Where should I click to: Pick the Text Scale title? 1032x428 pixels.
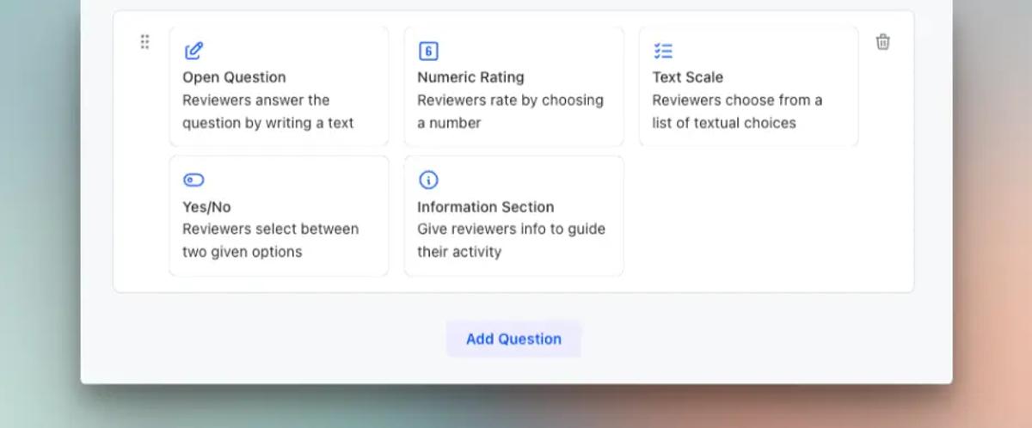tap(688, 77)
